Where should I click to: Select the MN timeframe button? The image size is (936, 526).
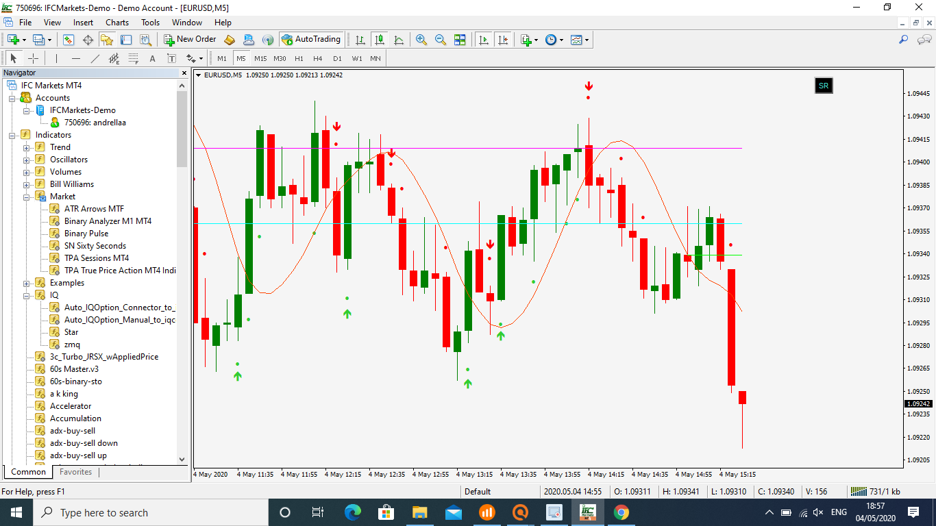point(375,58)
